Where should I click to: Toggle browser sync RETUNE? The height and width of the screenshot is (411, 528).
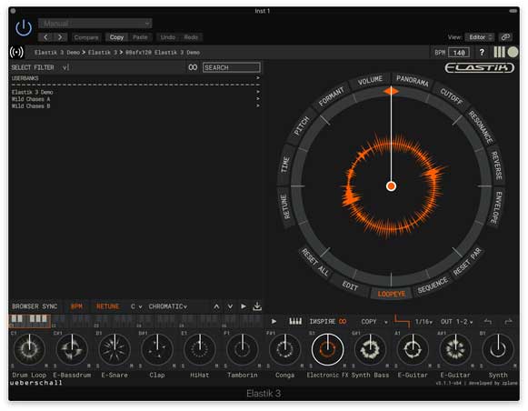pos(108,306)
